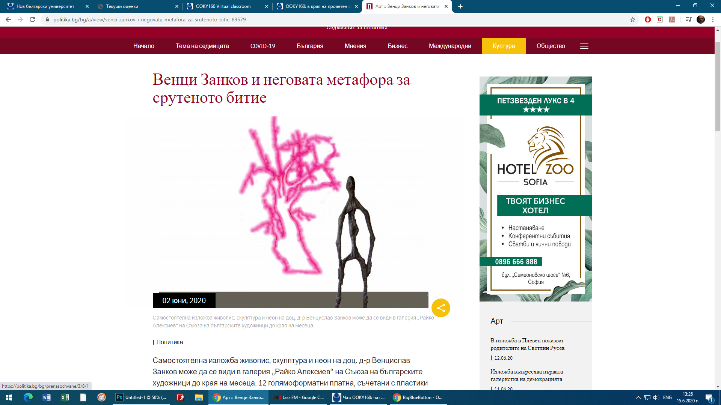Open the blank document icon in taskbar
This screenshot has width=721, height=405.
coord(83,397)
